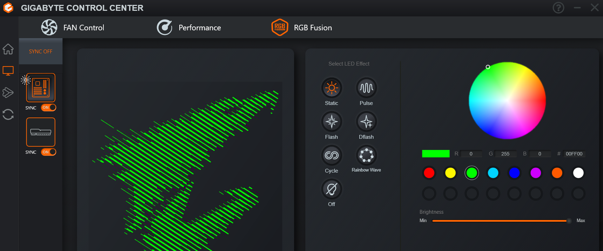Select the cyan preset color
This screenshot has width=603, height=251.
[493, 173]
